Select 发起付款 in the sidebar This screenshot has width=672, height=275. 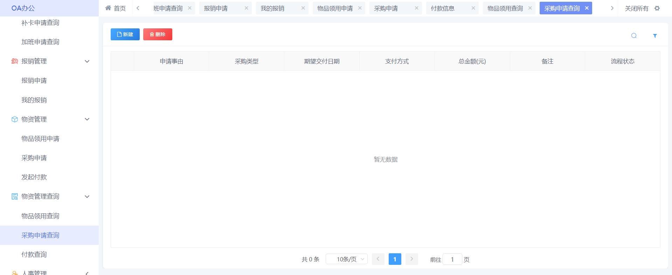(x=34, y=177)
